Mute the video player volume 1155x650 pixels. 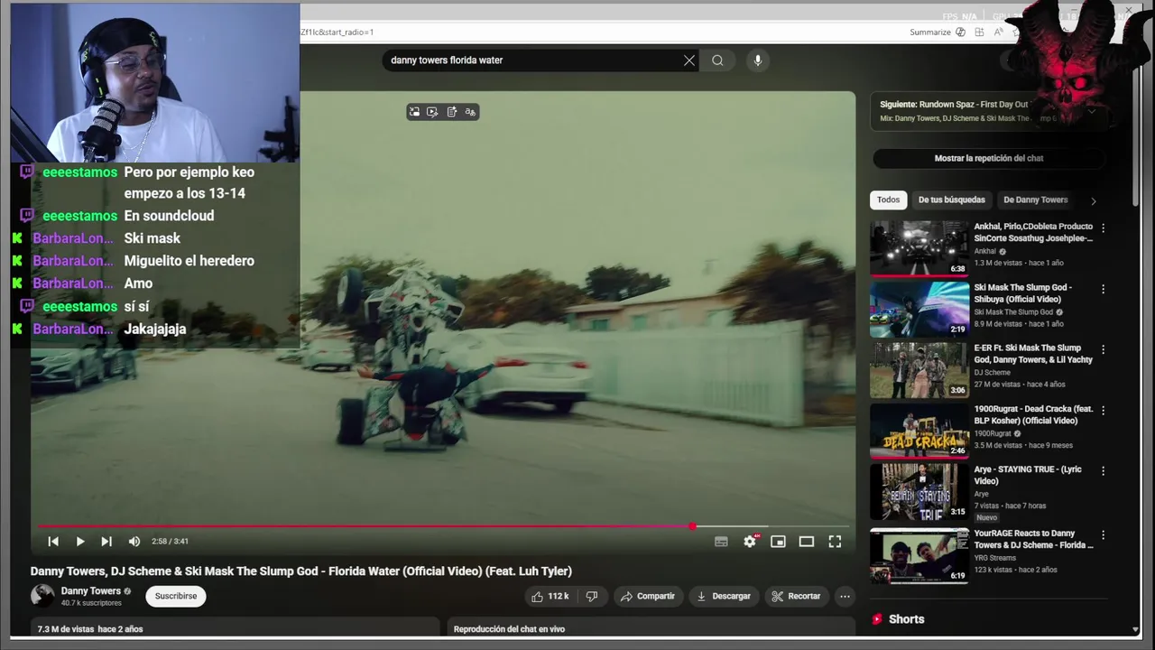pos(134,542)
